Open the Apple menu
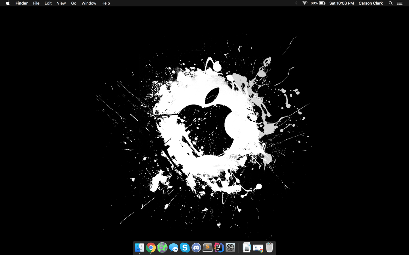 (8, 3)
